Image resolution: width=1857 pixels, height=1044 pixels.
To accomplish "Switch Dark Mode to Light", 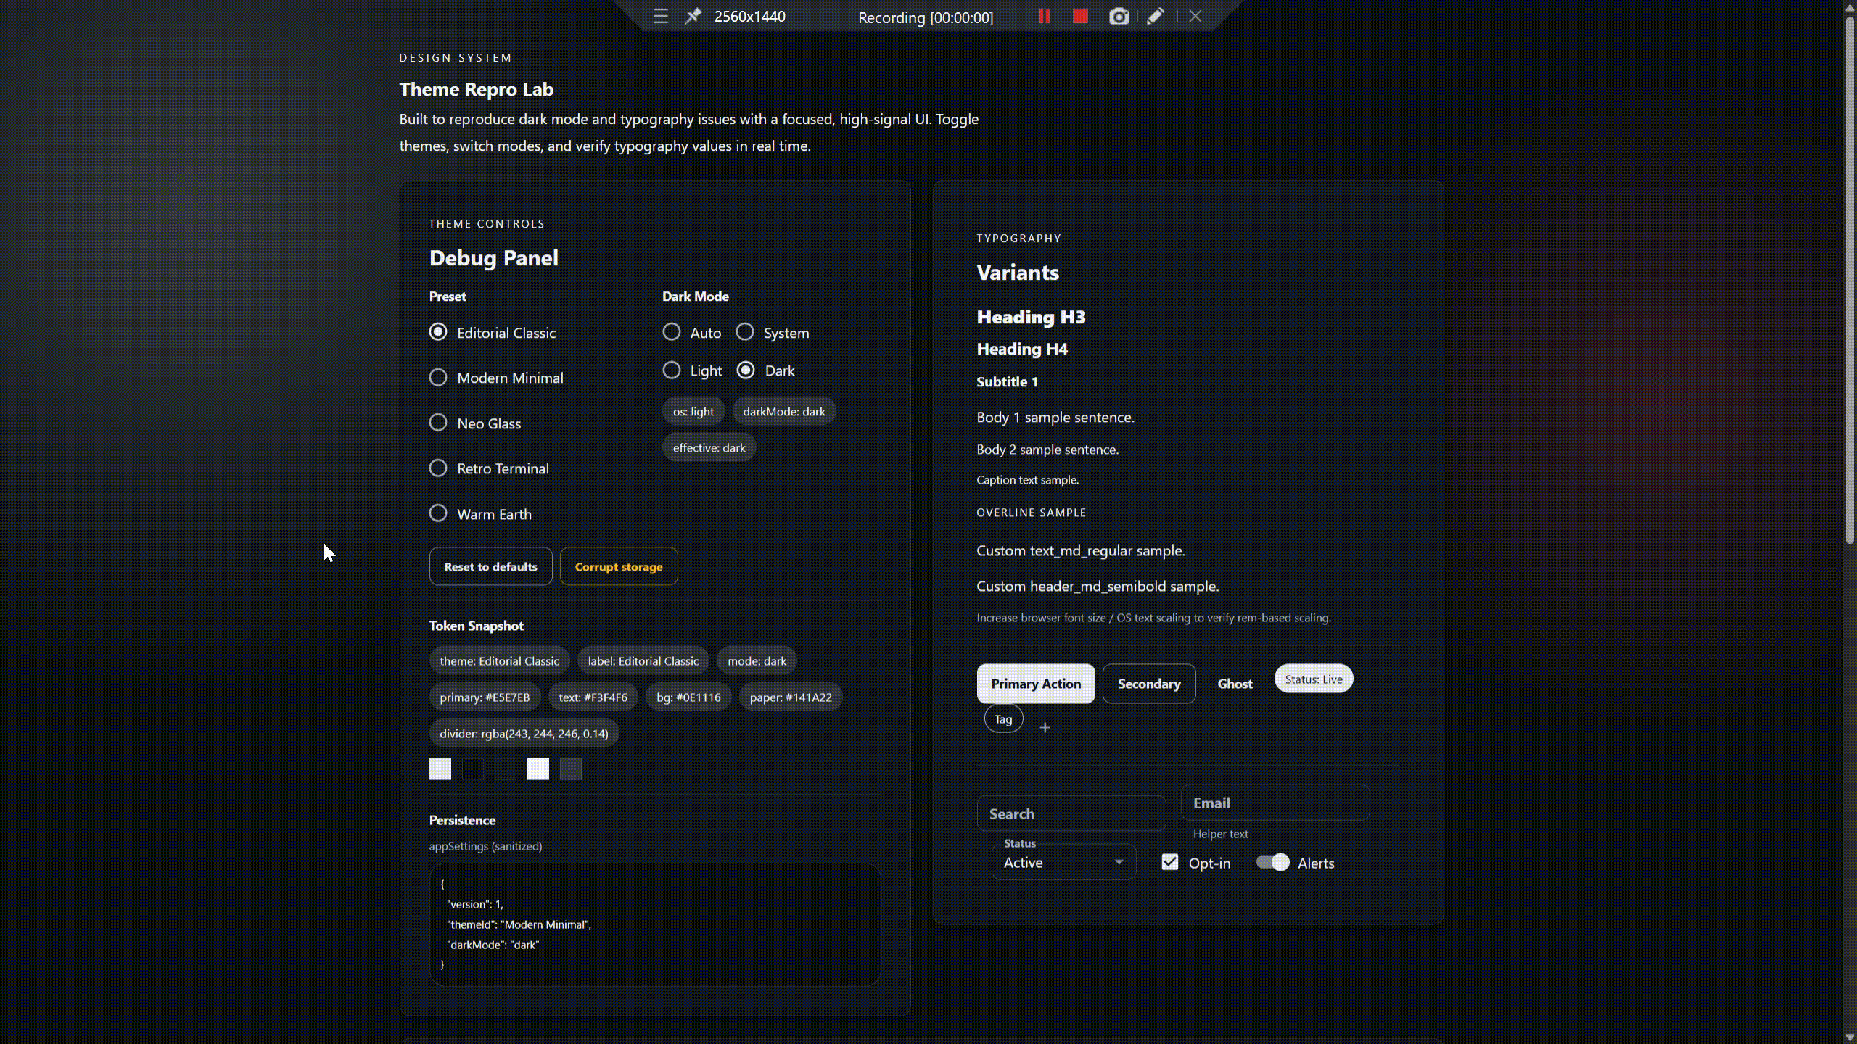I will tap(671, 370).
